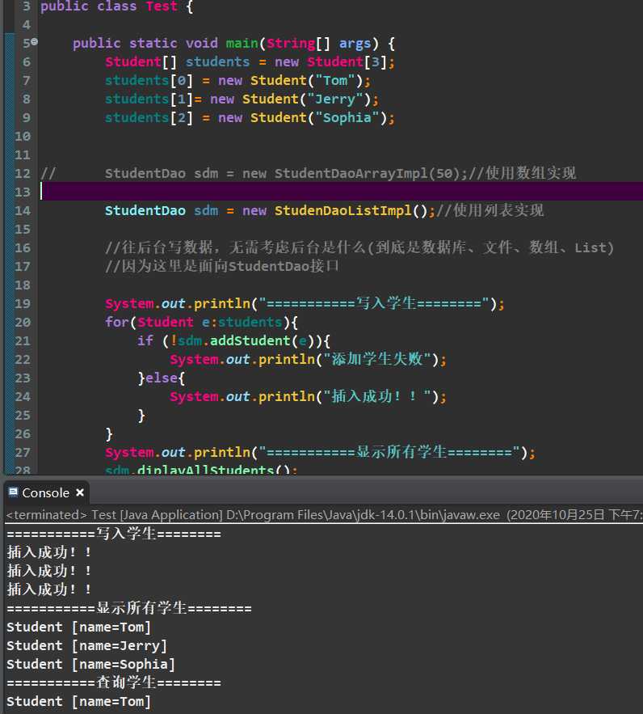The height and width of the screenshot is (714, 643).
Task: Click the "写入学生" println string on line 19
Action: [373, 303]
